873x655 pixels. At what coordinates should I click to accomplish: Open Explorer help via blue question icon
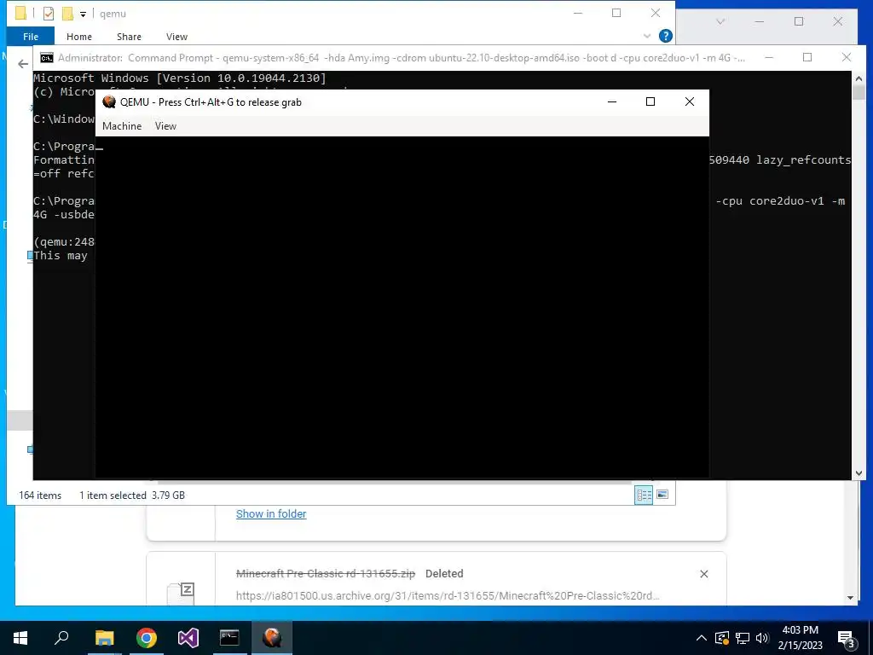point(665,36)
